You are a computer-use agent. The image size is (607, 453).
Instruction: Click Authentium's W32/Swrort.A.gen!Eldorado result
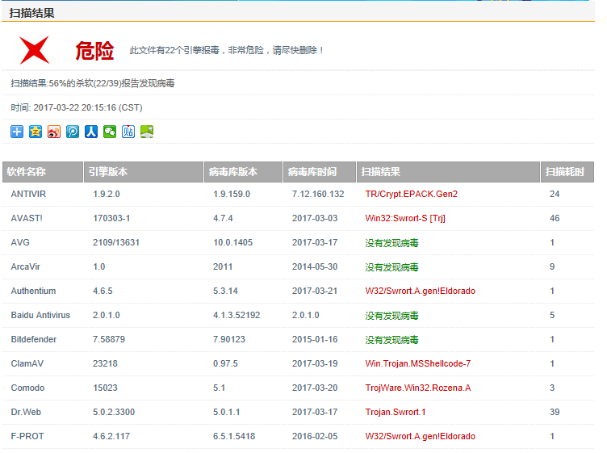(420, 292)
